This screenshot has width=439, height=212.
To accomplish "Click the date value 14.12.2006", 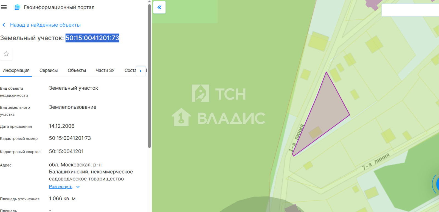I will tap(62, 126).
